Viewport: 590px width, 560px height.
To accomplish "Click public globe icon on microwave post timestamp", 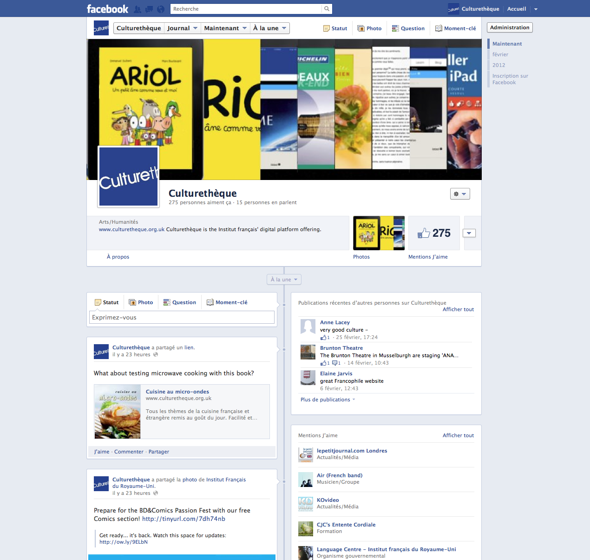I will coord(156,354).
